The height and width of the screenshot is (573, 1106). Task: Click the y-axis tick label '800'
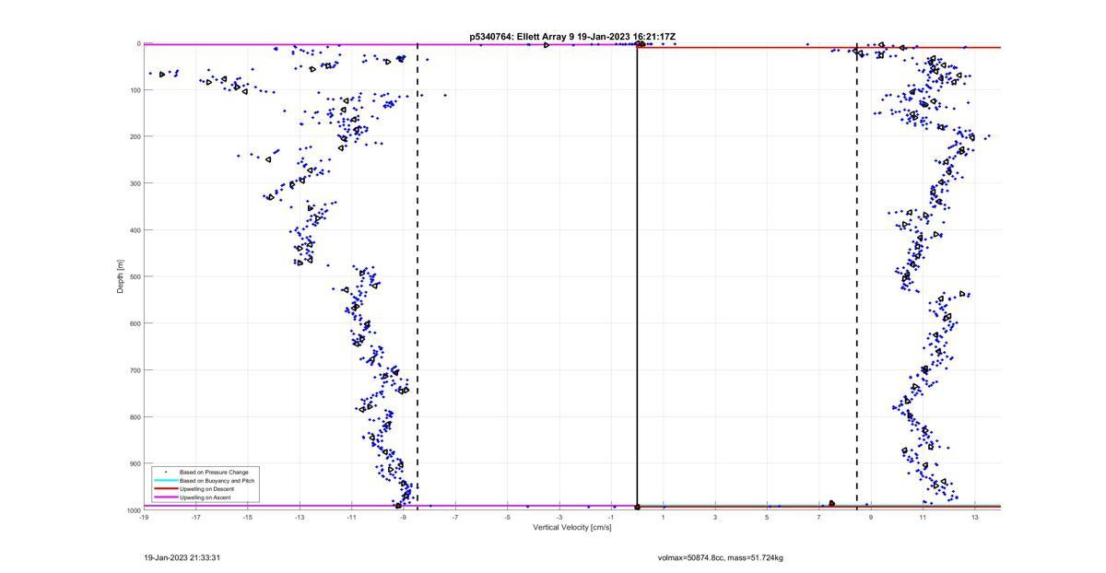pos(135,416)
